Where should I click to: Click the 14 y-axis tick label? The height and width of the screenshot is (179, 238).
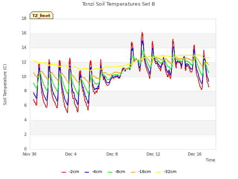24,47
